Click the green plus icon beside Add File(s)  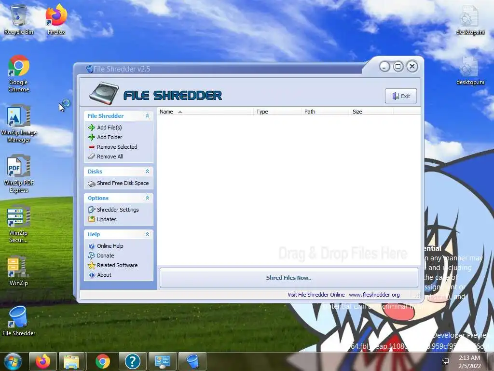click(91, 128)
